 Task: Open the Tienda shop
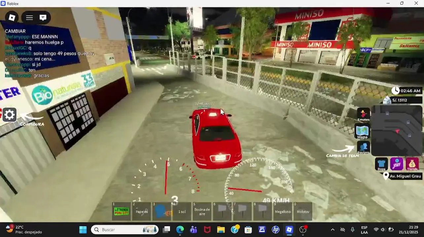pyautogui.click(x=412, y=164)
